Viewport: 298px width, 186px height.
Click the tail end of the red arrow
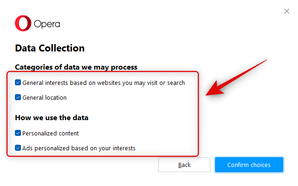click(265, 60)
